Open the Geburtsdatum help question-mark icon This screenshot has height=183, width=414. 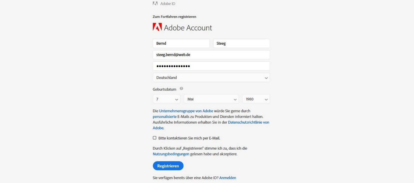181,89
